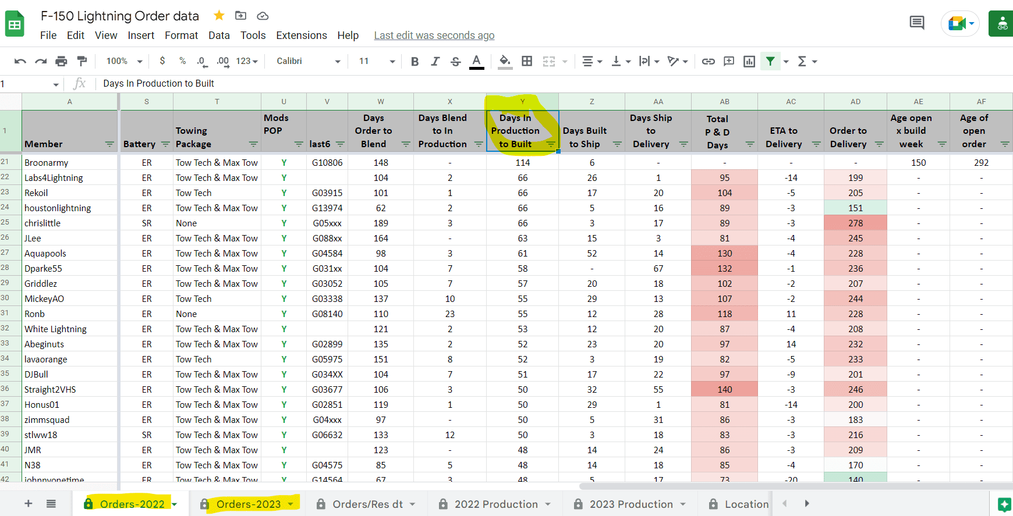Toggle strikethrough formatting

pos(455,61)
